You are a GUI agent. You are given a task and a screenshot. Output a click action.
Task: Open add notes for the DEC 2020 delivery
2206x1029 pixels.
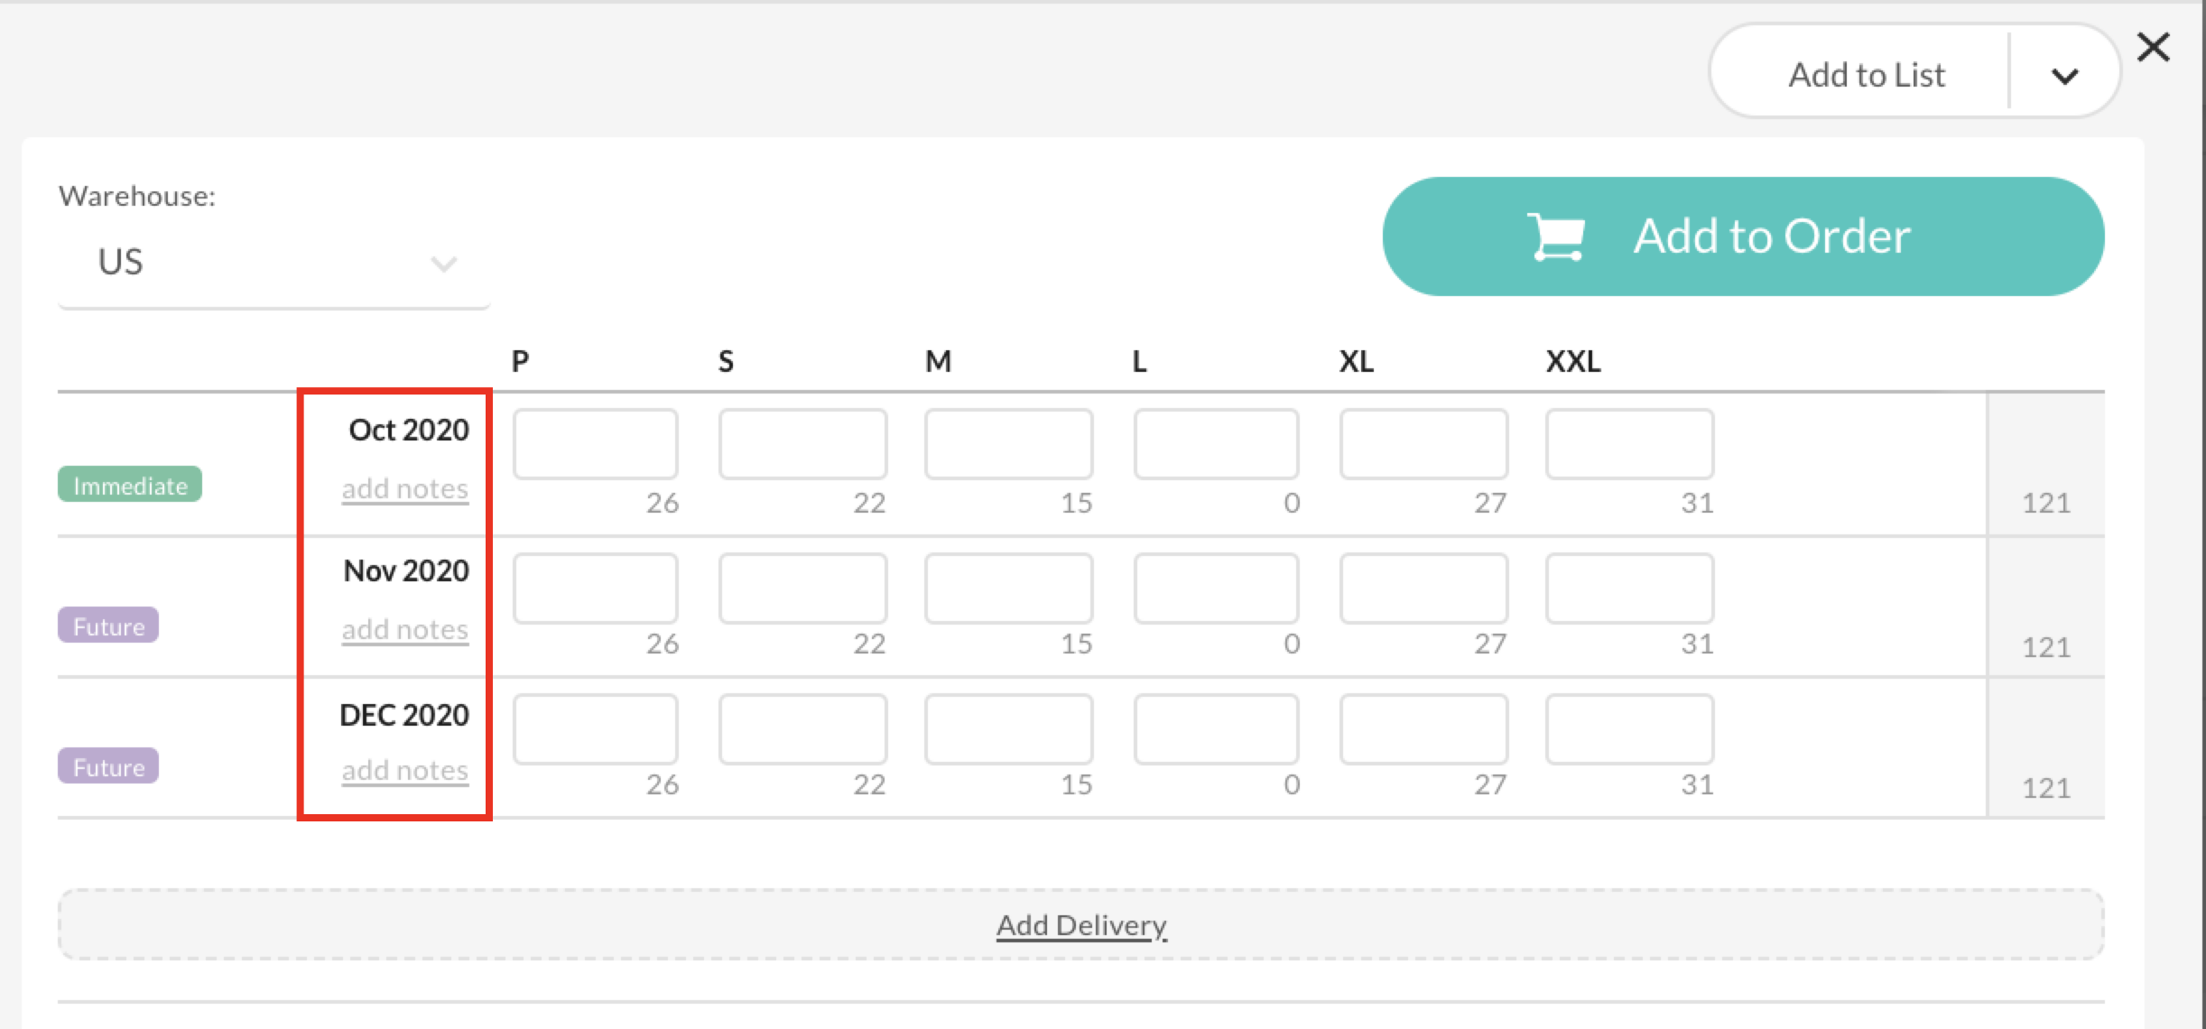(404, 770)
